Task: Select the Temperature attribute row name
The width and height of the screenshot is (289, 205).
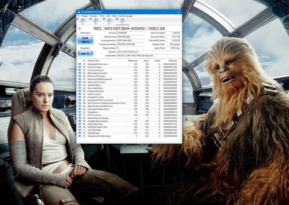Action: pyautogui.click(x=93, y=112)
